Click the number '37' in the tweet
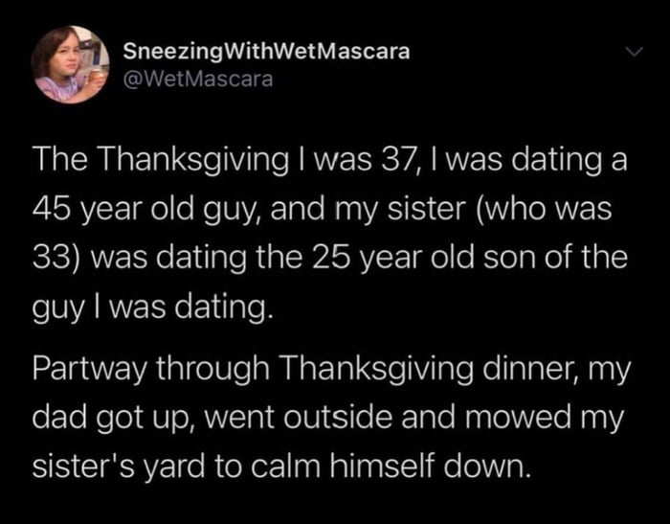The width and height of the screenshot is (670, 524). [398, 160]
